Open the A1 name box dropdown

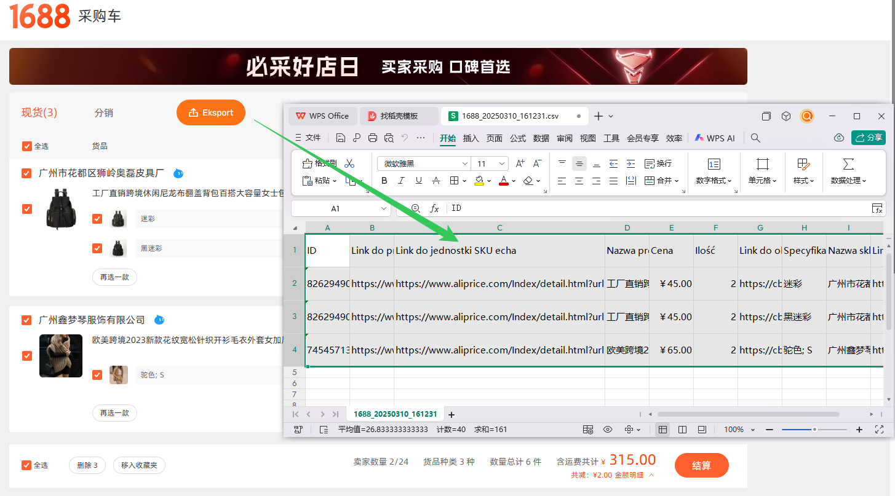(383, 209)
